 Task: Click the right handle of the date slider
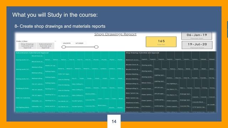click(96, 47)
